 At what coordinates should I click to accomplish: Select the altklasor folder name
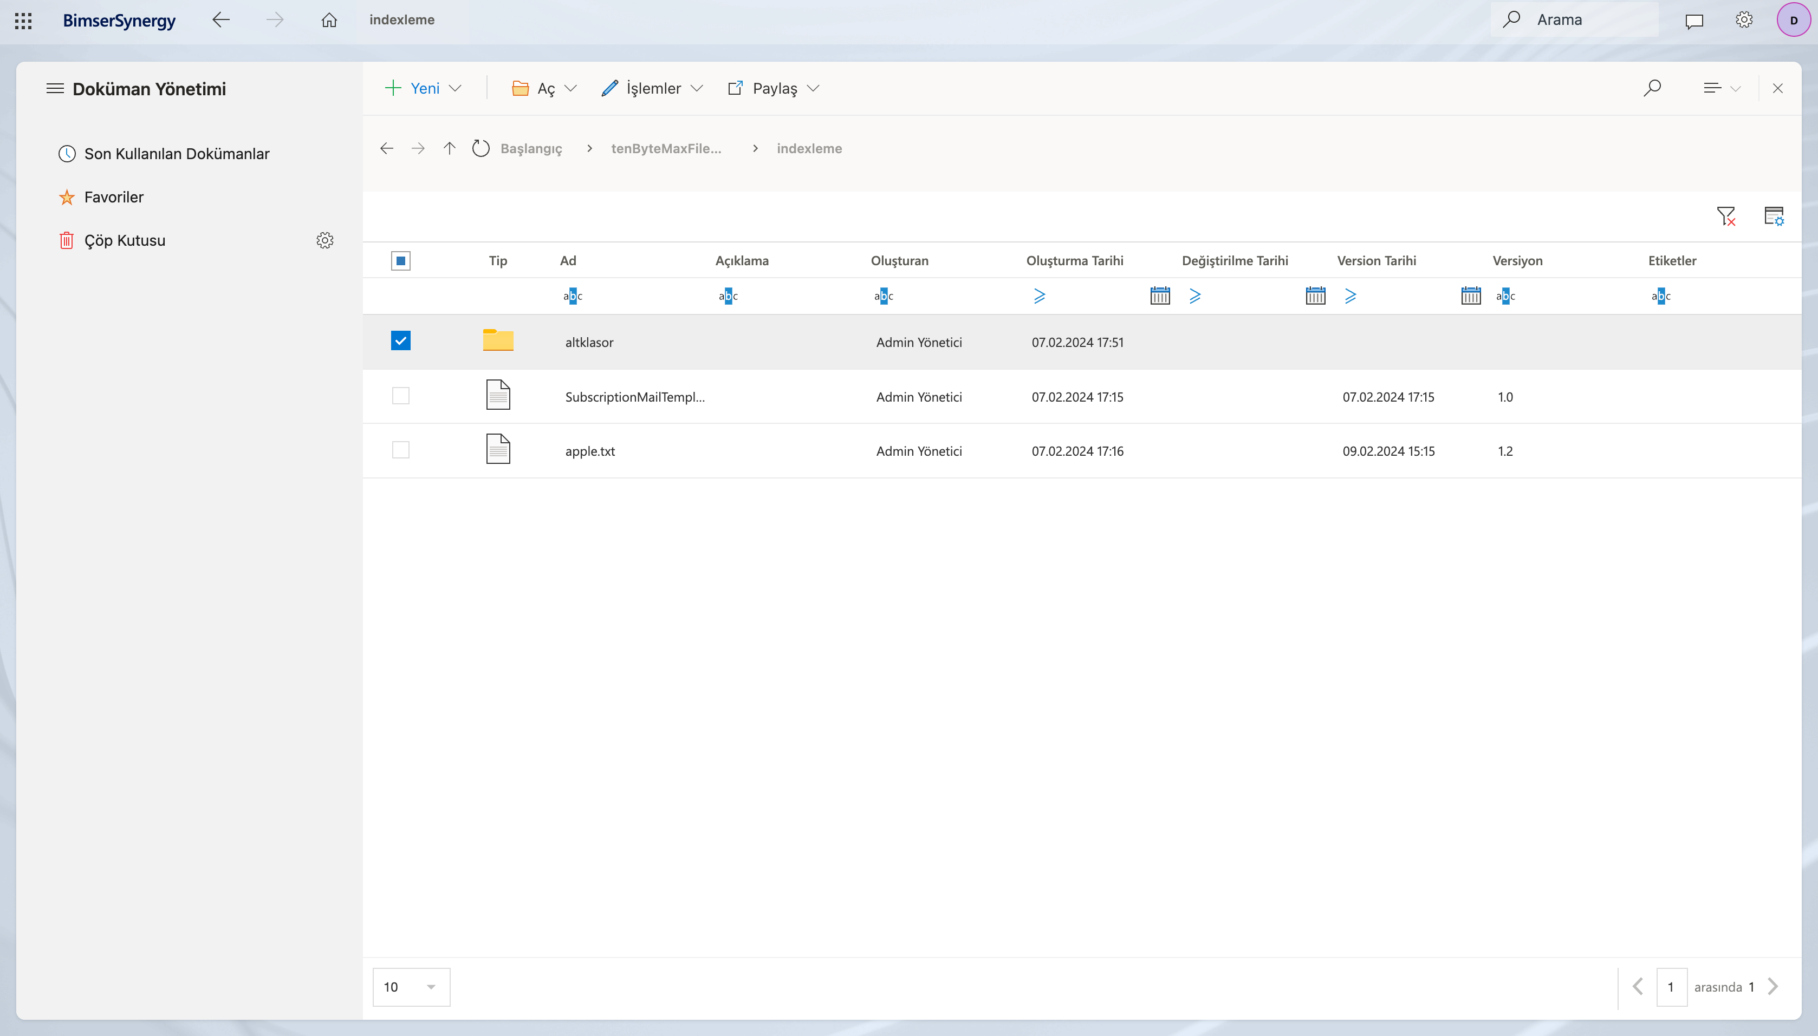[x=589, y=342]
